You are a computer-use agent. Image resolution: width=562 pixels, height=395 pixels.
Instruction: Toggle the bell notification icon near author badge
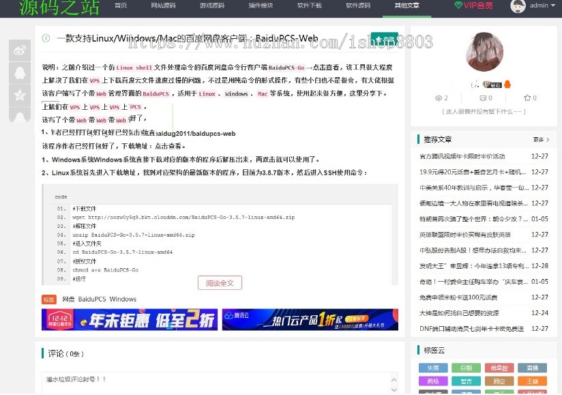pyautogui.click(x=507, y=84)
